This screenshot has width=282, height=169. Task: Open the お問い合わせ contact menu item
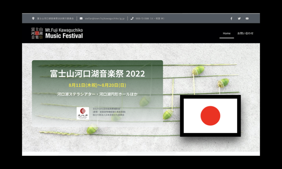click(x=245, y=33)
